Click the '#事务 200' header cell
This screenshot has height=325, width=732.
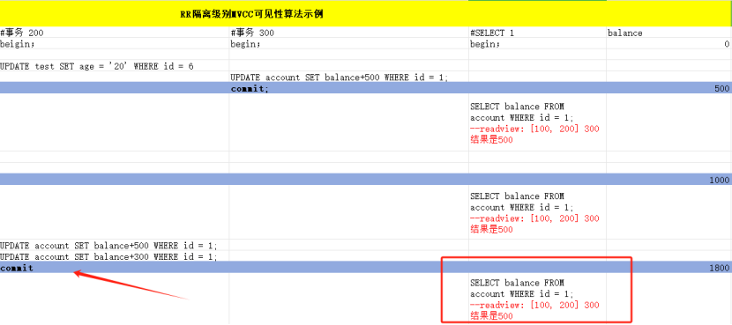coord(115,33)
